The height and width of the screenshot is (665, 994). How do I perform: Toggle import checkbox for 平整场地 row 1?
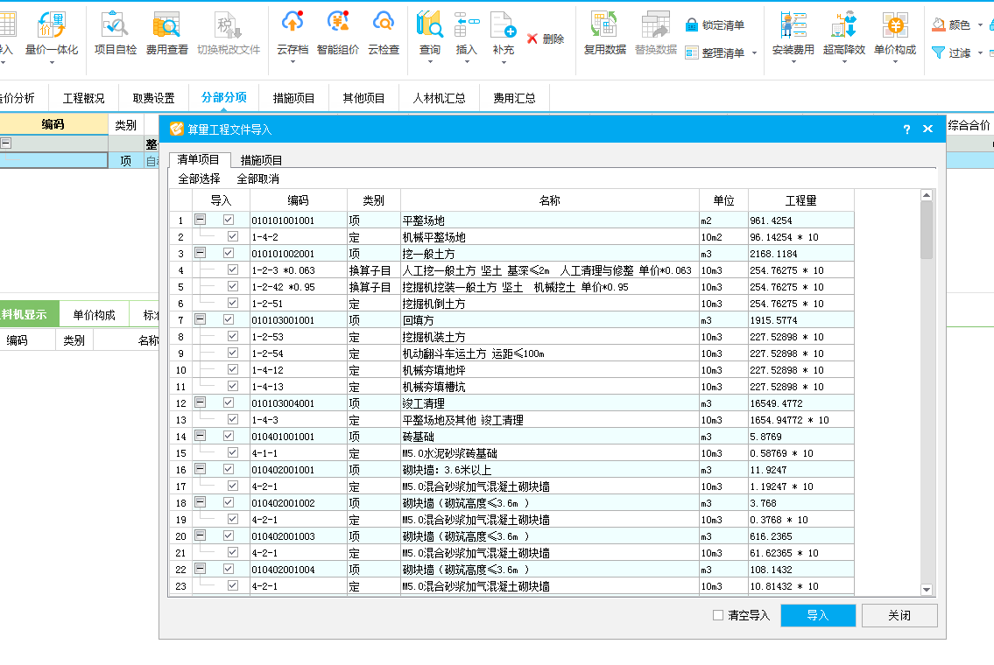pos(229,220)
